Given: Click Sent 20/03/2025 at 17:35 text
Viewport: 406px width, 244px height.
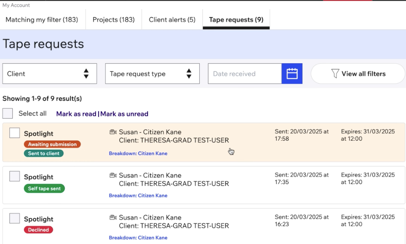Looking at the screenshot, I should [x=302, y=179].
